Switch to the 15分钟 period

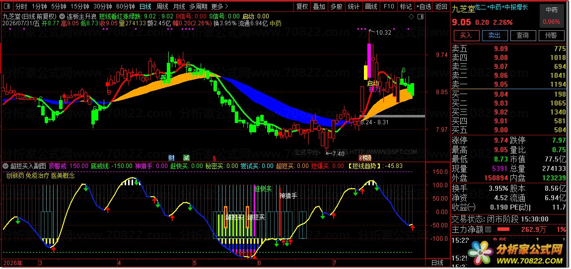tap(80, 6)
